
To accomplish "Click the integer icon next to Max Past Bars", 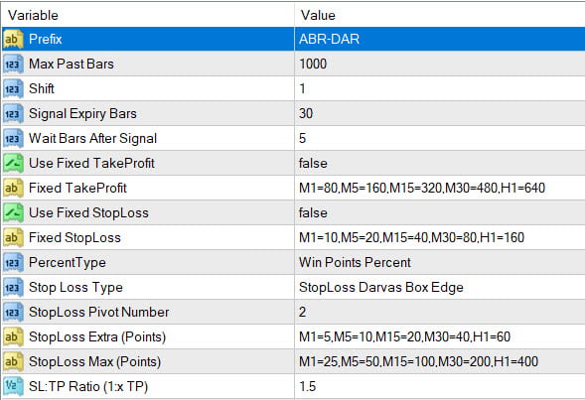I will (x=13, y=65).
